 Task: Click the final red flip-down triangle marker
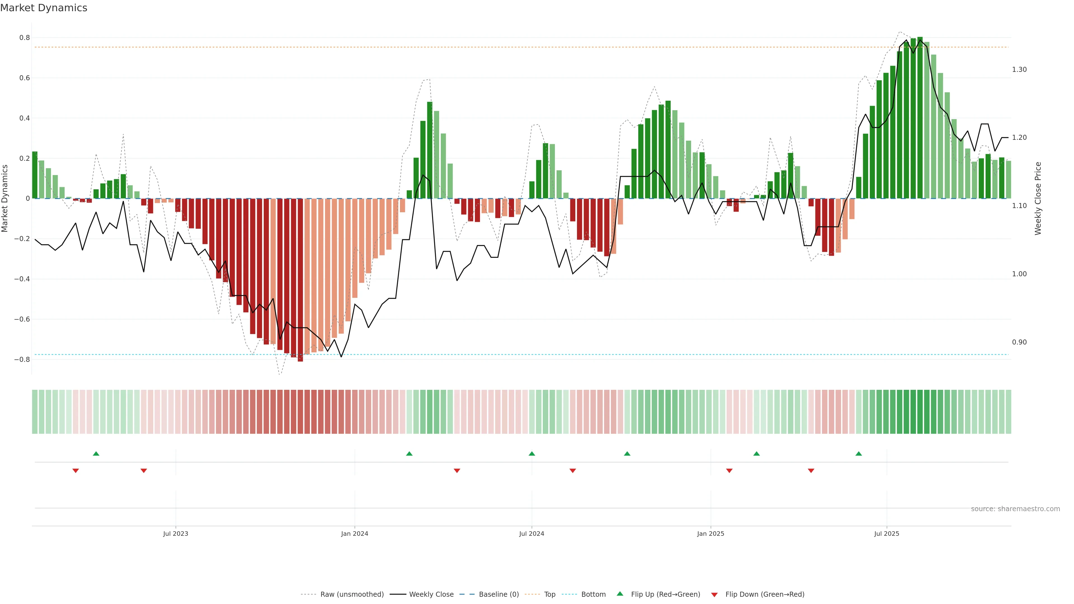pyautogui.click(x=811, y=471)
